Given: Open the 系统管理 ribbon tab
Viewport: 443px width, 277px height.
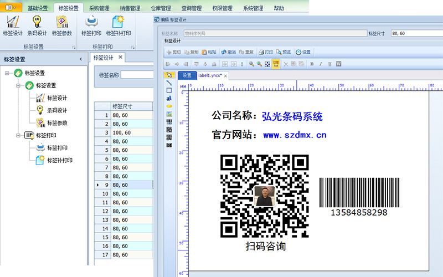Looking at the screenshot, I should pos(253,8).
